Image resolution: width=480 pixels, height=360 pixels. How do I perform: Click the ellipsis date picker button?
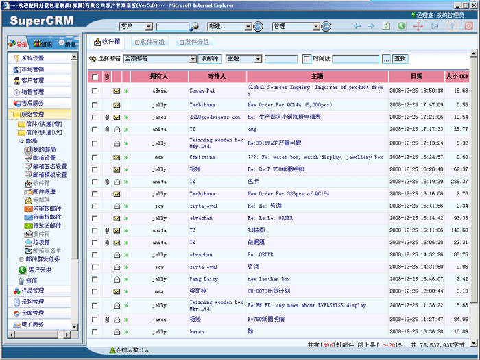pos(386,59)
